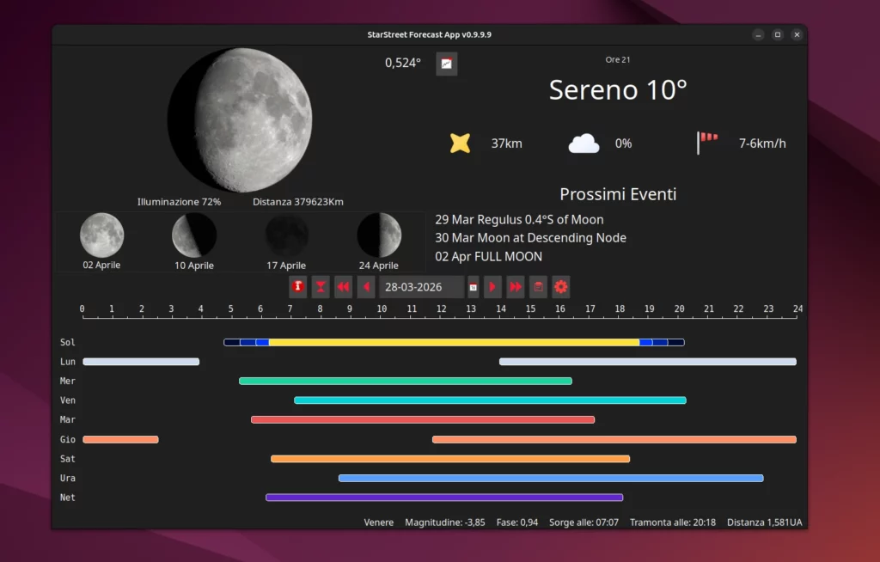The width and height of the screenshot is (880, 562).
Task: Click the Venere info in the status bar
Action: [x=378, y=522]
